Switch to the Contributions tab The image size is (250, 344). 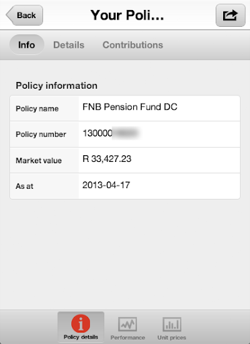pos(133,45)
